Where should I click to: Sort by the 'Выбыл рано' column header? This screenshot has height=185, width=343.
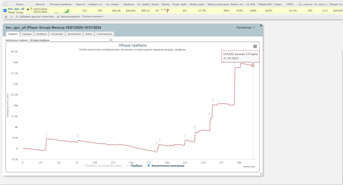197,4
